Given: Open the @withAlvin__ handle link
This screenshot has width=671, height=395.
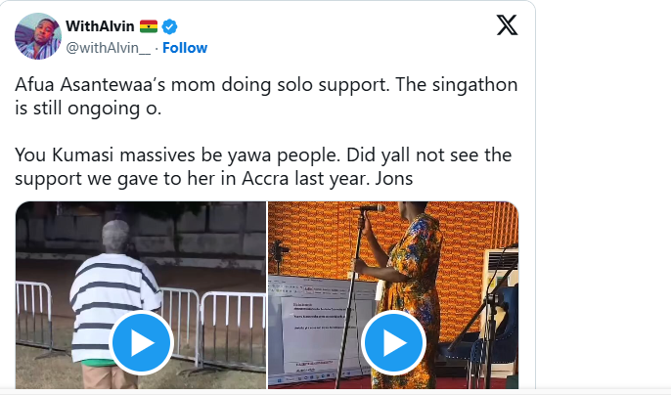Looking at the screenshot, I should point(109,48).
